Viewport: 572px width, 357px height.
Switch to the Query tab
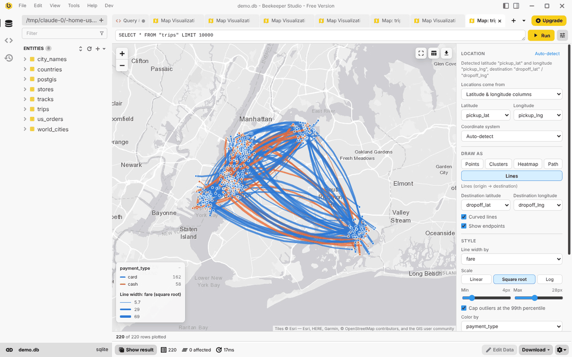click(130, 21)
